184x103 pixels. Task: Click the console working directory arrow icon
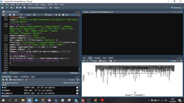pos(112,12)
